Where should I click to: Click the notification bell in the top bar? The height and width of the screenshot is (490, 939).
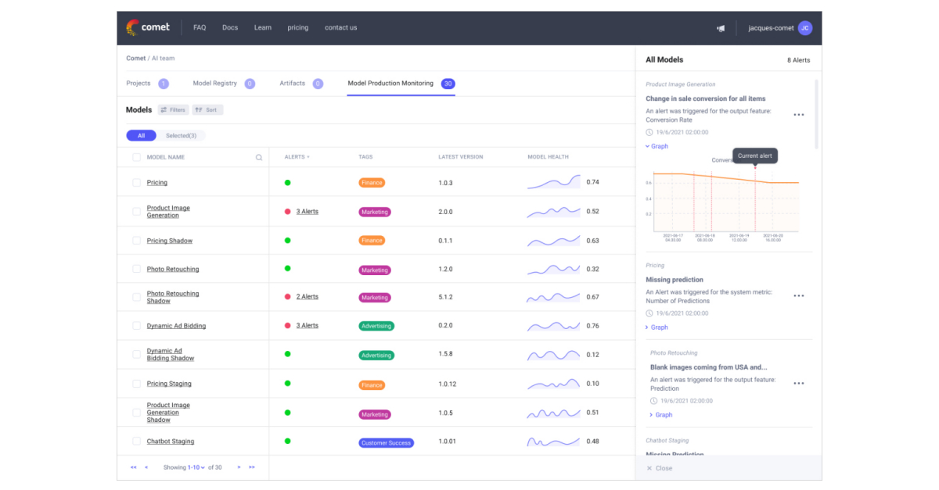coord(720,27)
